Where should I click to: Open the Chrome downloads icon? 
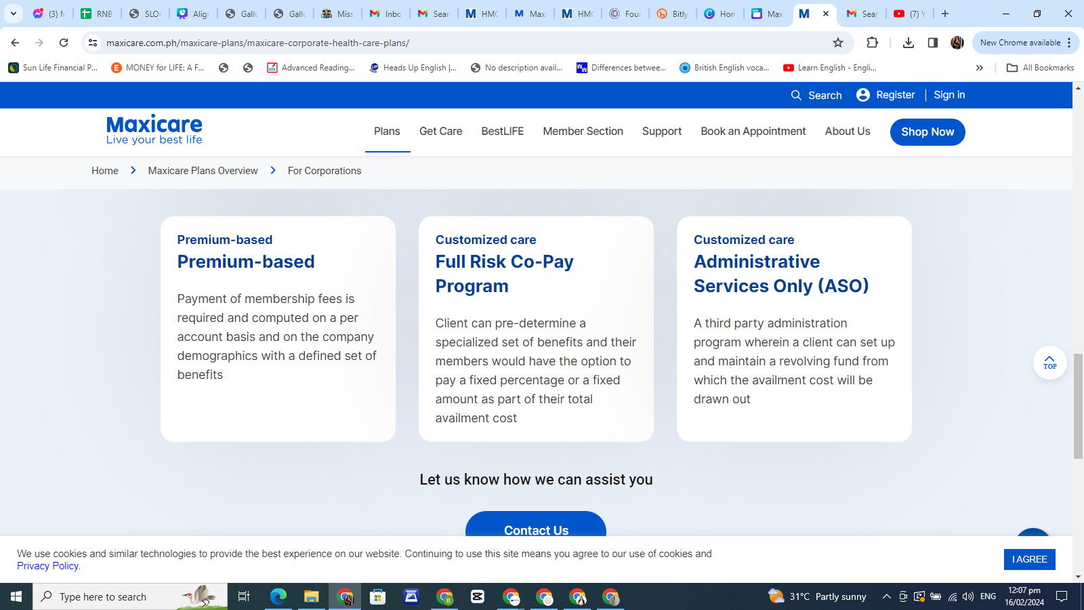coord(909,43)
